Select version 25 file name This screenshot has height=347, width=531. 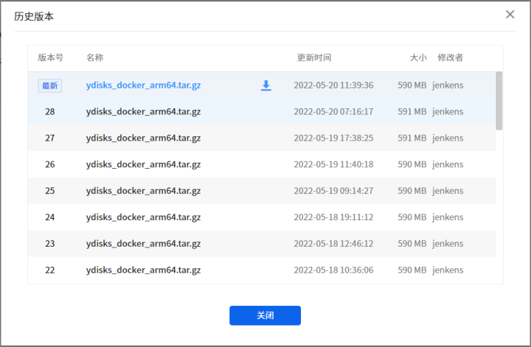tap(143, 191)
